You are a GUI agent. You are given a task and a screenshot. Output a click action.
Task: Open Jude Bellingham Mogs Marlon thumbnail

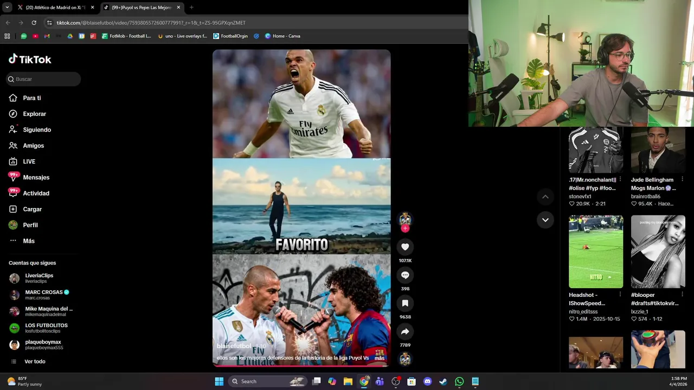[x=658, y=150]
